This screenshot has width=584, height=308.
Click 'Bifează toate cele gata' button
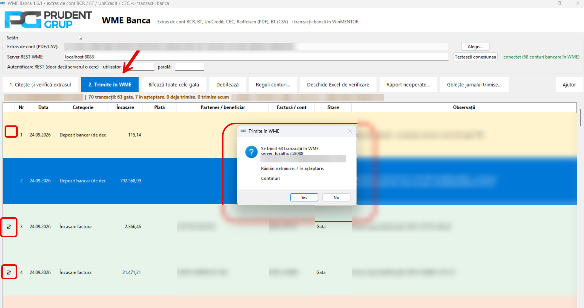pos(174,85)
